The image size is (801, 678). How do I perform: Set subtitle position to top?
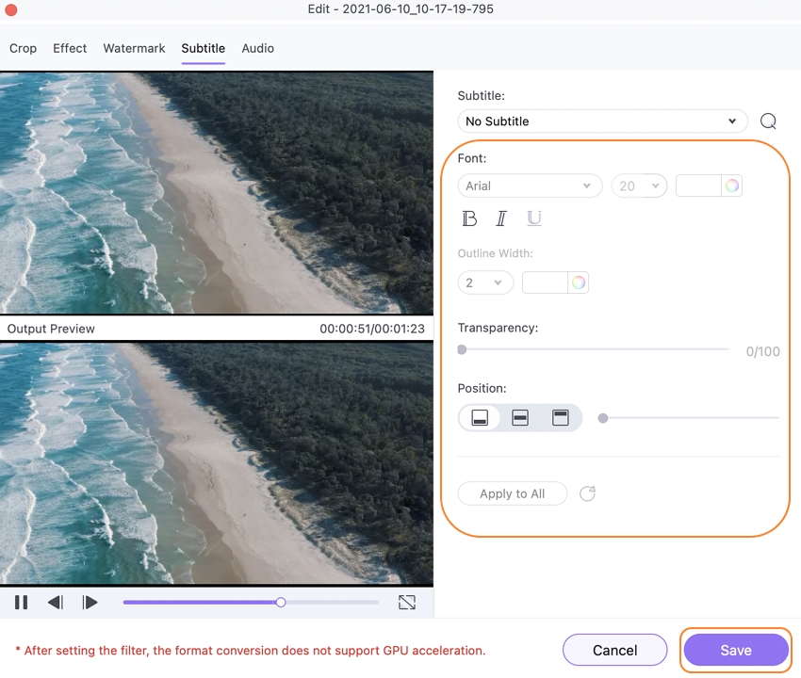click(561, 418)
